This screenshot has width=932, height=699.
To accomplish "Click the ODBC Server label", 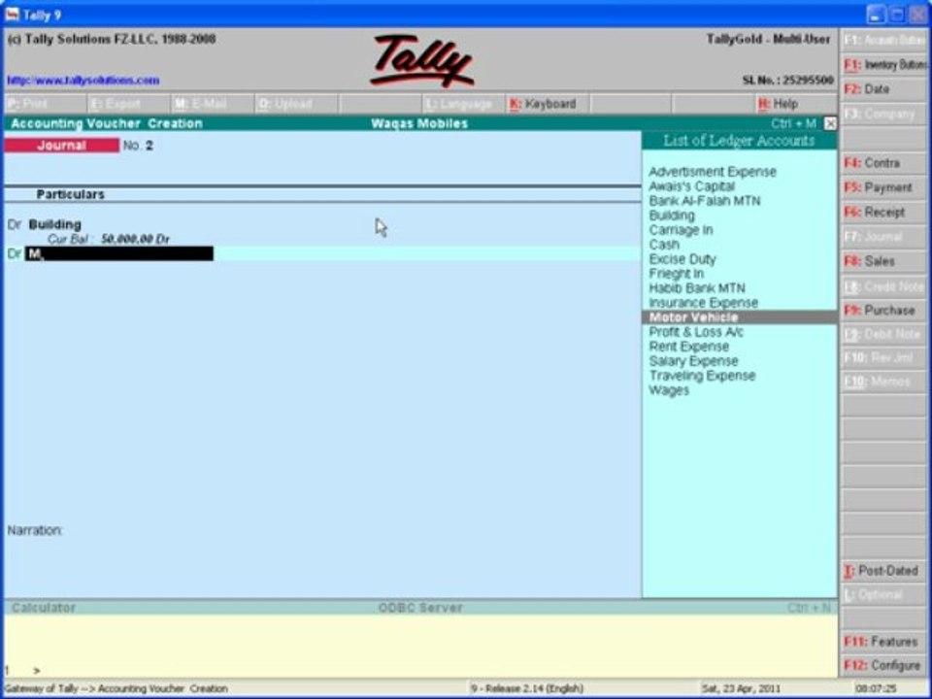I will pos(420,608).
